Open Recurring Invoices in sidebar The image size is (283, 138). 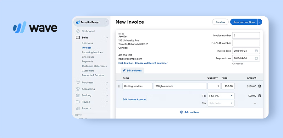92,52
